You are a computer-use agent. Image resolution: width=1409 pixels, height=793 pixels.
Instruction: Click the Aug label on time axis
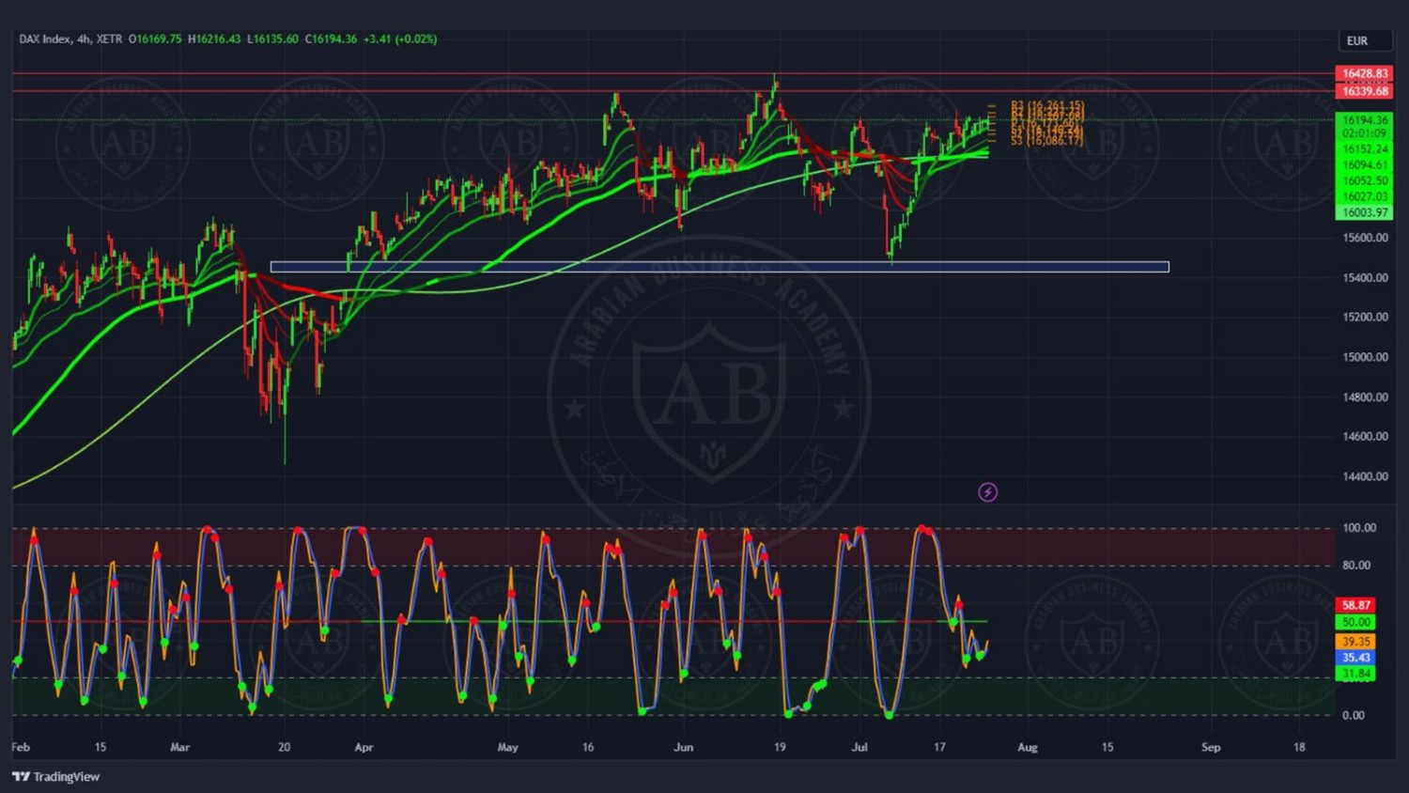[x=1028, y=748]
